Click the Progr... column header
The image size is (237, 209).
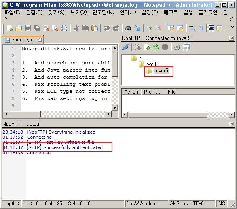[x=153, y=92]
